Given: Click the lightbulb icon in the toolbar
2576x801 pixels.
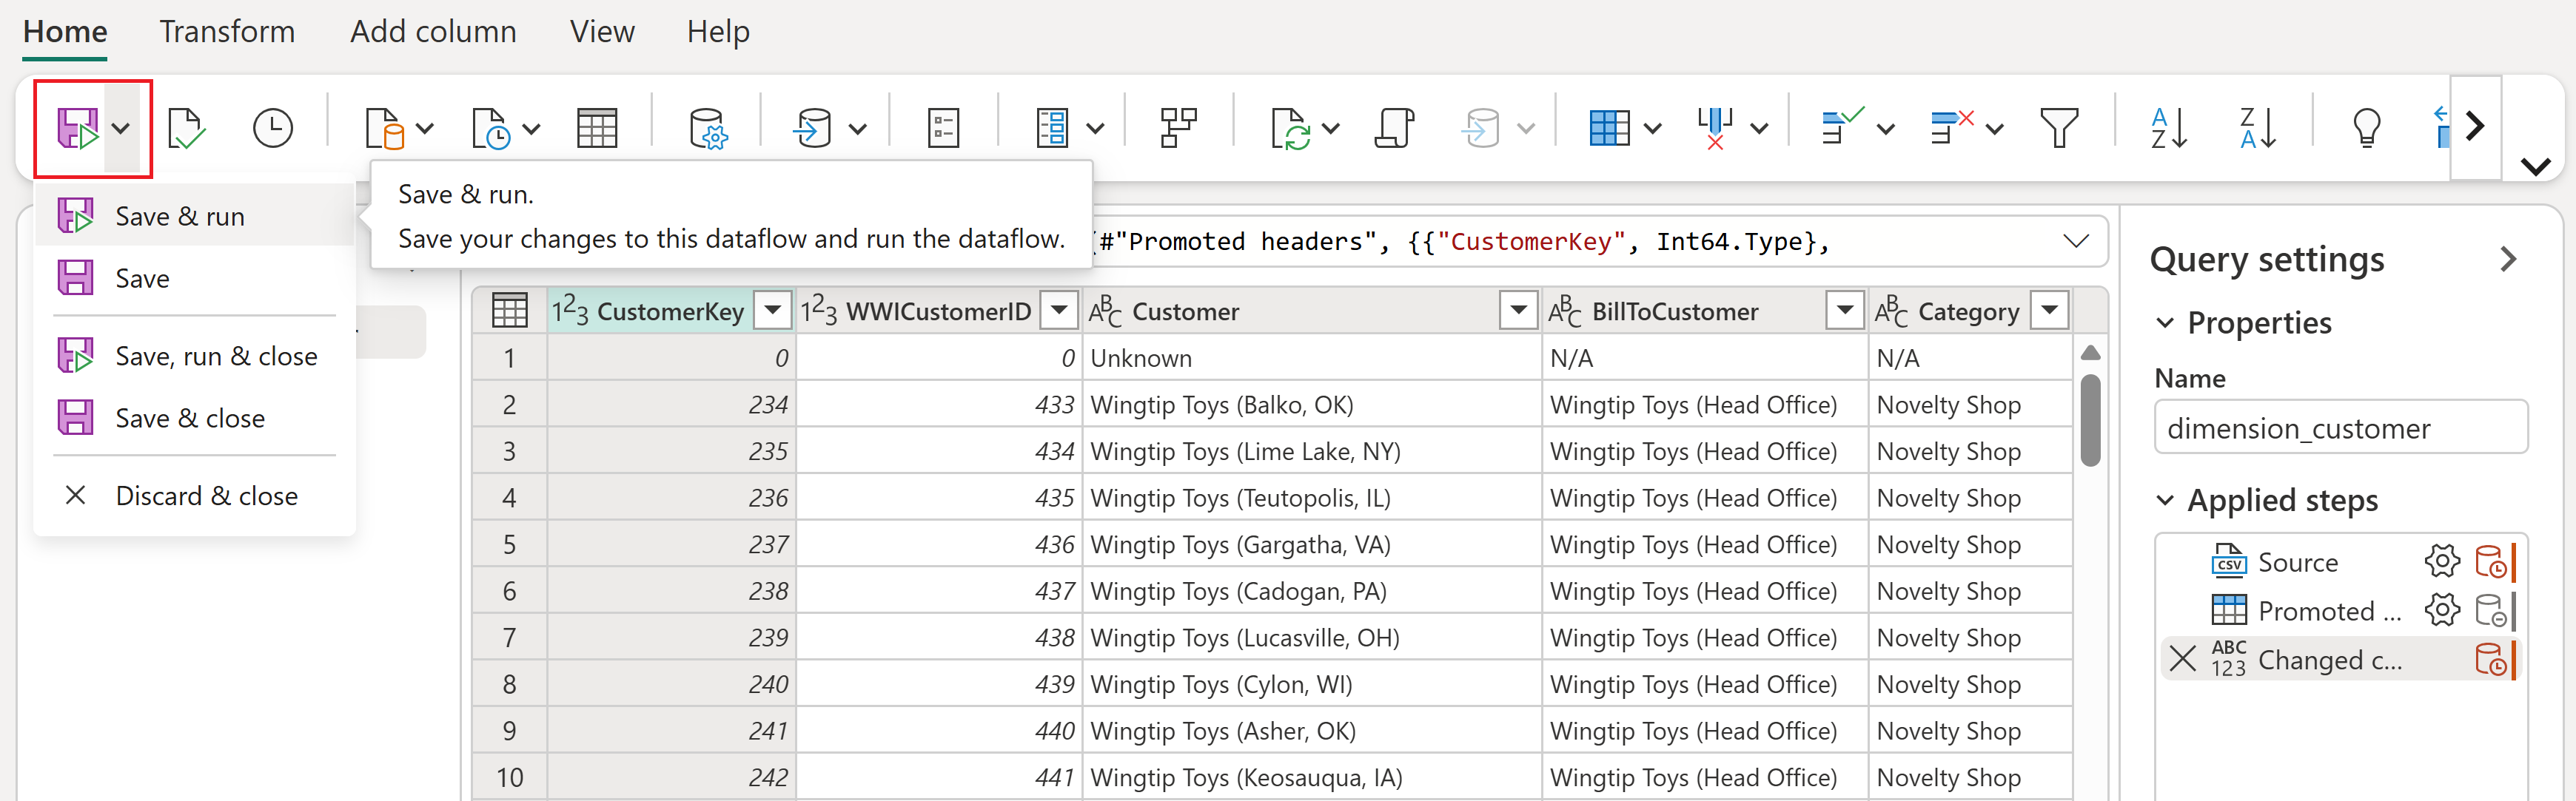Looking at the screenshot, I should tap(2366, 128).
